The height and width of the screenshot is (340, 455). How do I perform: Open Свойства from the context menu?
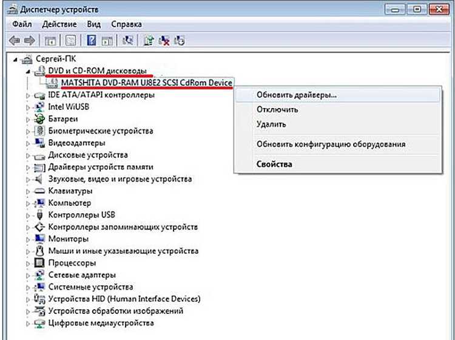338,164
